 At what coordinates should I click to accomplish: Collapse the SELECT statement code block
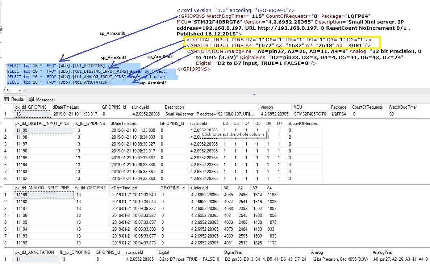coord(4,66)
